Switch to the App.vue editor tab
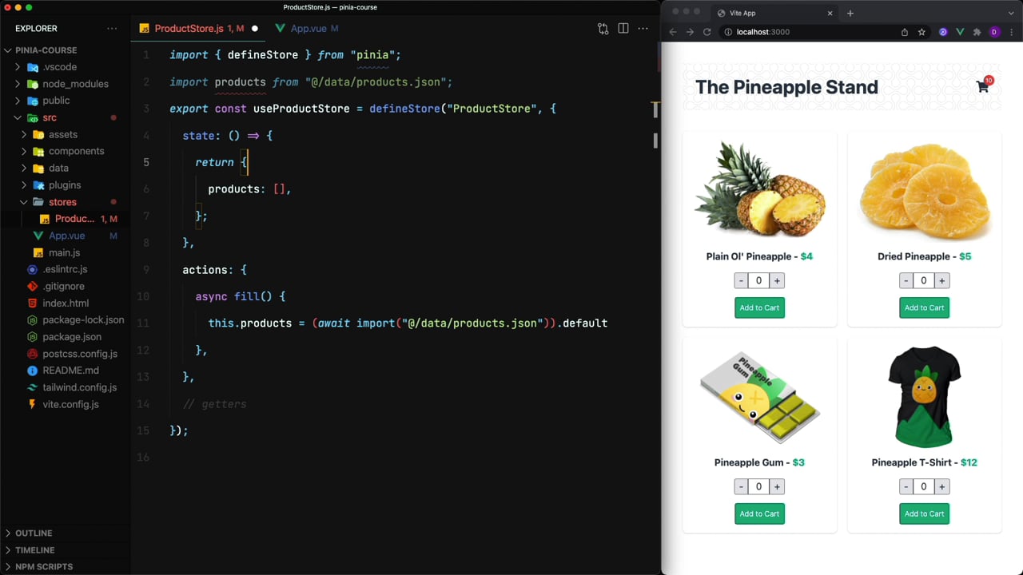Viewport: 1023px width, 575px height. (x=307, y=28)
